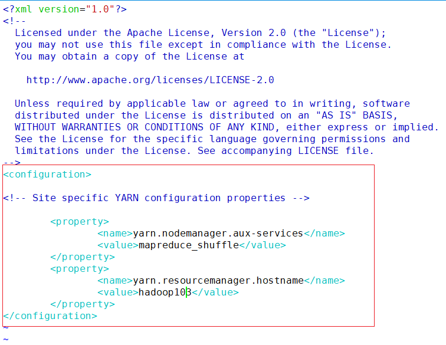The height and width of the screenshot is (345, 446).
Task: Click 'See the License for the specific' line
Action: (x=212, y=139)
